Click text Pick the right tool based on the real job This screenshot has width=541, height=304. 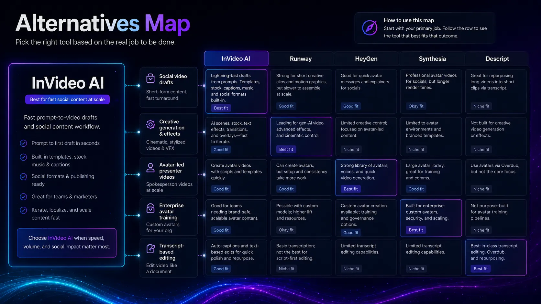pos(95,42)
